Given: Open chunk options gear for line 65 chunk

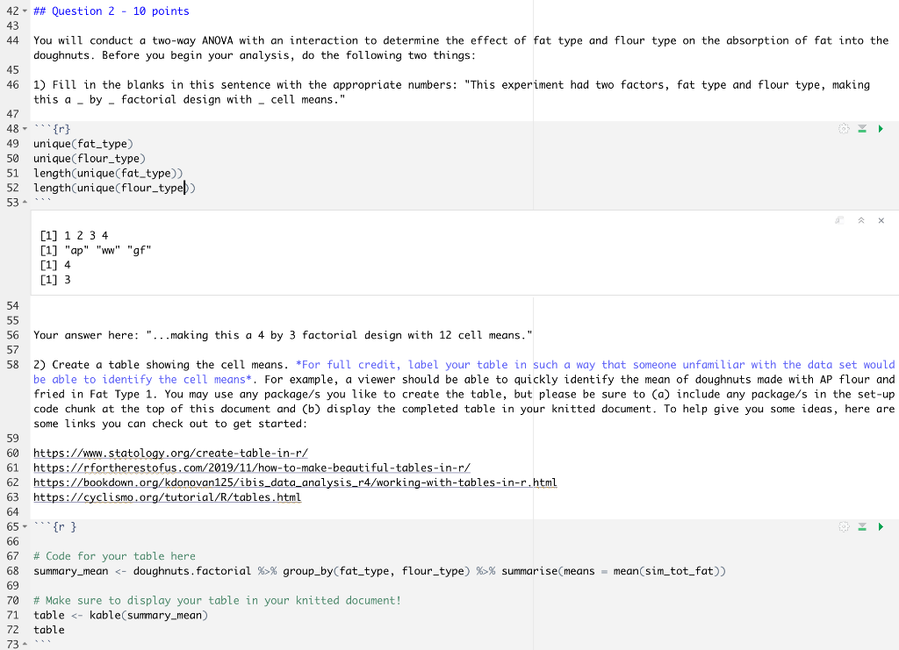Looking at the screenshot, I should [844, 527].
